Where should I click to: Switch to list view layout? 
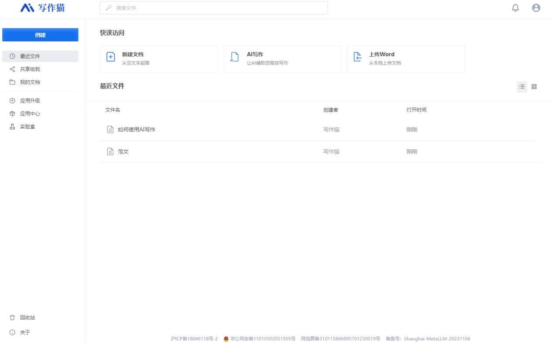click(x=522, y=87)
